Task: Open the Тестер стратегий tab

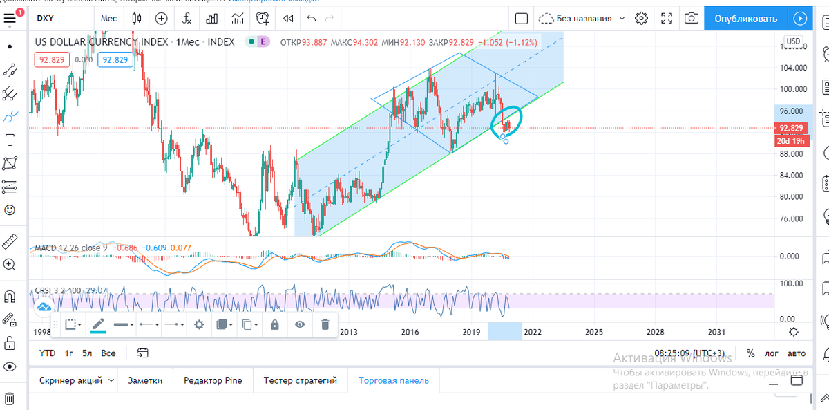Action: coord(301,380)
